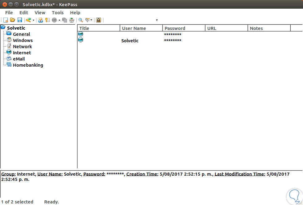The image size is (303, 205).
Task: Click the Solvetic user name cell
Action: [x=130, y=41]
